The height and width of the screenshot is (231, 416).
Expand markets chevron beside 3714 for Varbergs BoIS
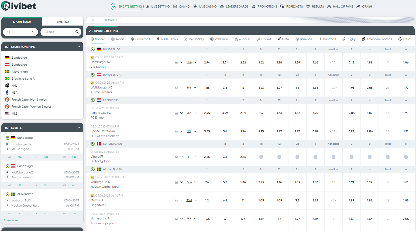coord(195,182)
